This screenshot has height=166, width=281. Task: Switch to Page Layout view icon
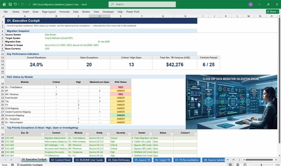238,165
